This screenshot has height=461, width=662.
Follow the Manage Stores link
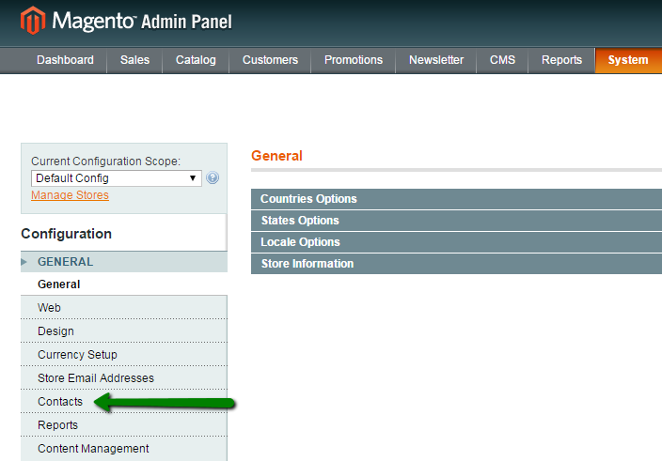coord(71,195)
